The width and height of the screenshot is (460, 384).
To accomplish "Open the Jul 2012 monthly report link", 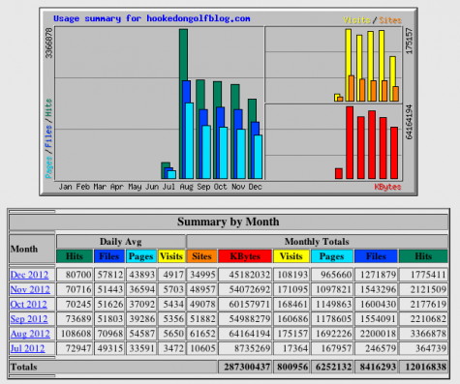I will click(27, 348).
